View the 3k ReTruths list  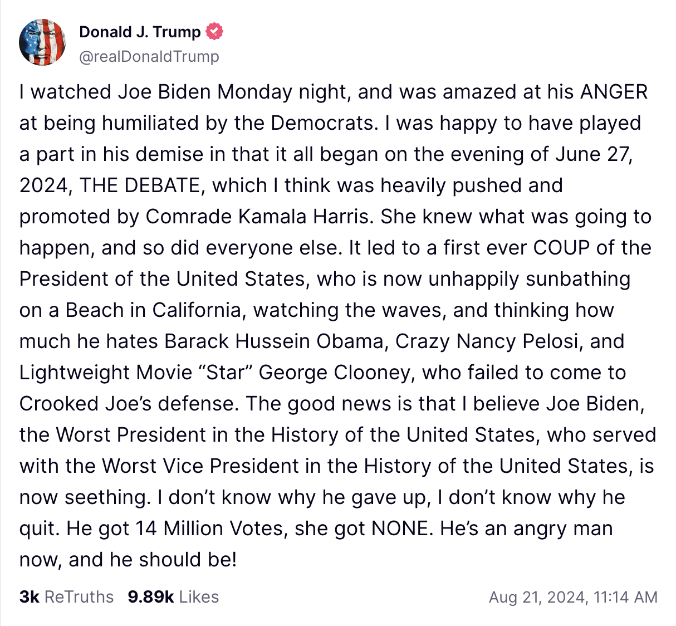tap(66, 597)
